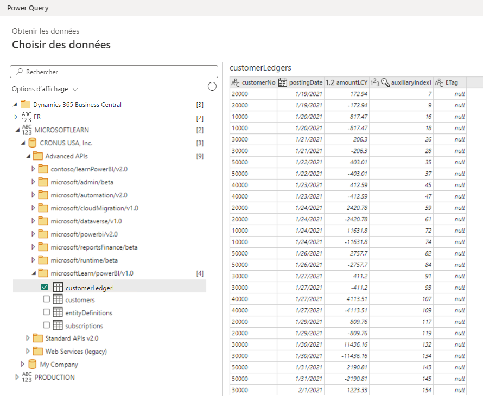The image size is (483, 396).
Task: Click the microsoft/admin/beta folder icon
Action: click(x=43, y=182)
